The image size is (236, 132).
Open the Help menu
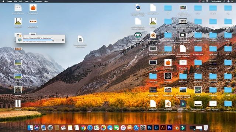(46, 1)
